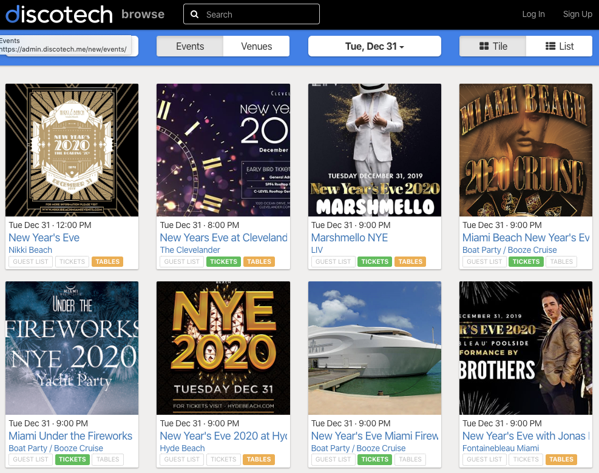Click disabled TICKETS on Fontainebleau Miami card
The width and height of the screenshot is (599, 473).
click(526, 459)
